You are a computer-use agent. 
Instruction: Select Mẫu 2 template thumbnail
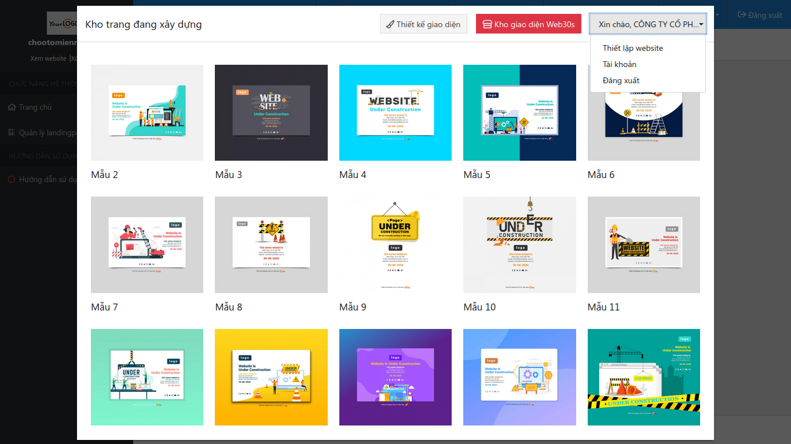tap(147, 113)
